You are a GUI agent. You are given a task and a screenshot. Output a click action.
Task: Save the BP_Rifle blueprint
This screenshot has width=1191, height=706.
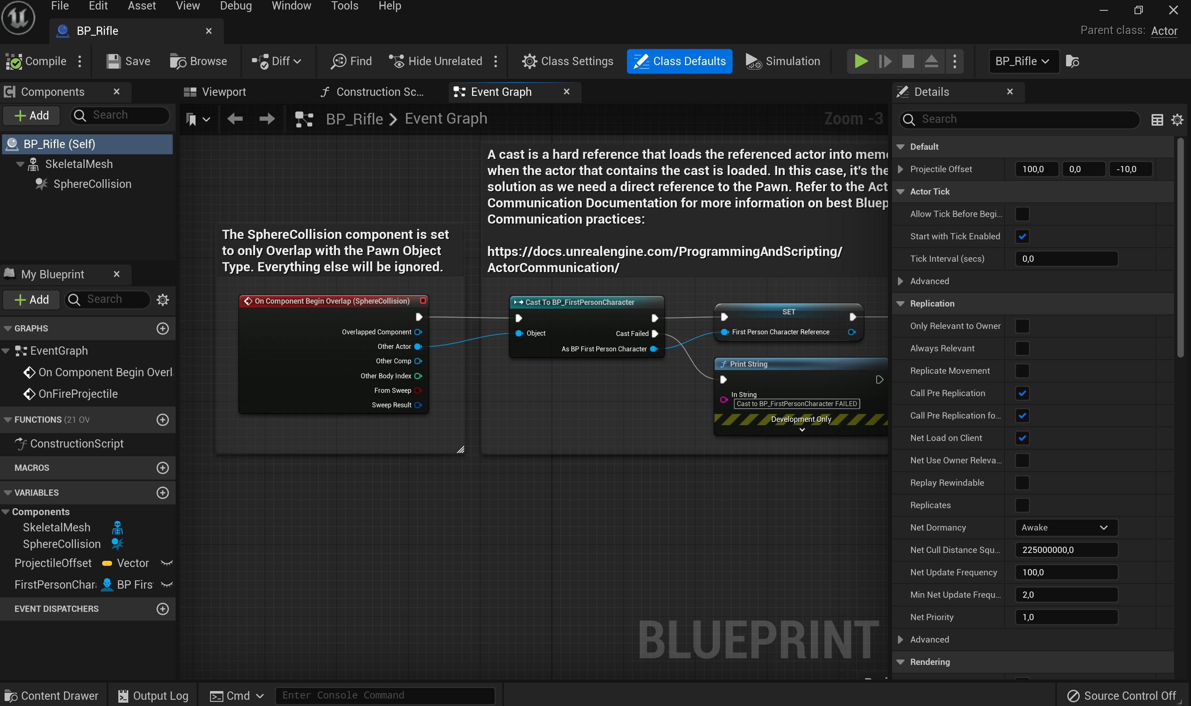coord(128,61)
